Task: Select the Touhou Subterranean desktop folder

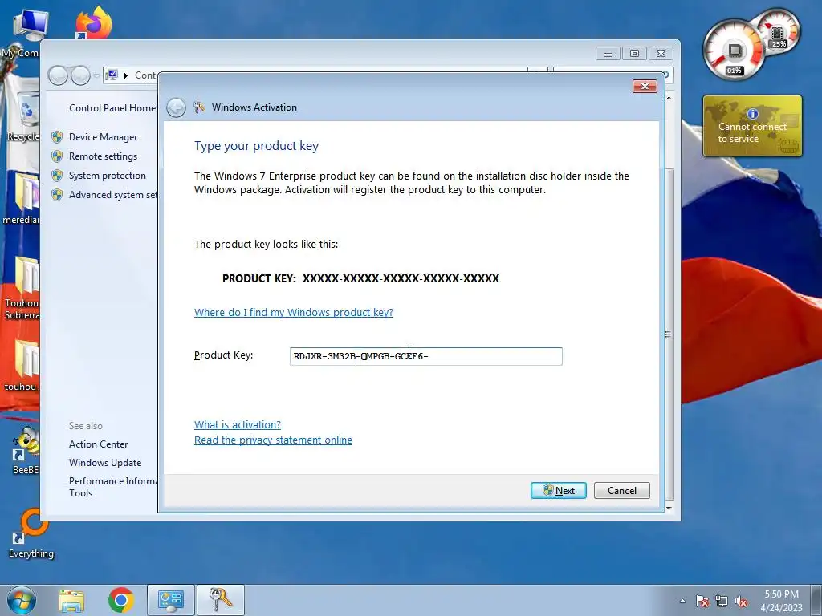Action: click(x=21, y=288)
